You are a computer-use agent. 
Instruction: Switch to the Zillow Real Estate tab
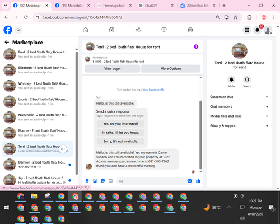[198, 6]
